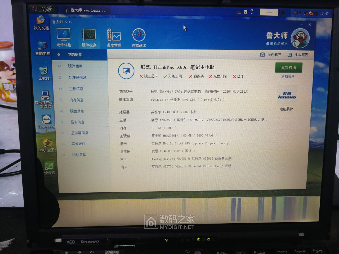Image resolution: width=339 pixels, height=254 pixels.
Task: Click the camera icon beside 保存截屏
Action: 262,55
